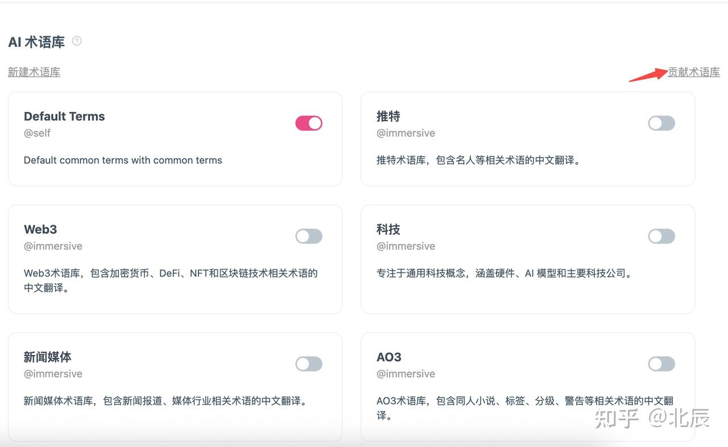Toggle the AO3 glossary on
This screenshot has width=728, height=447.
click(661, 364)
